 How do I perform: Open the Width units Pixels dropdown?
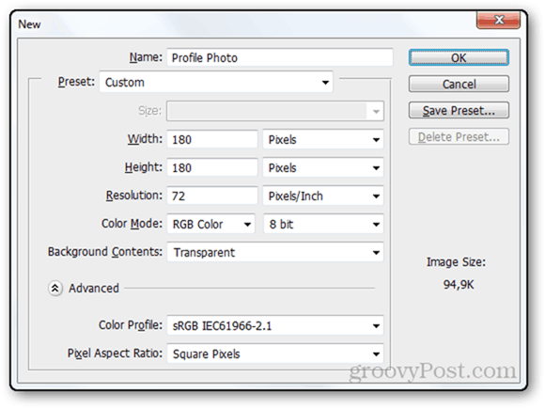point(323,140)
